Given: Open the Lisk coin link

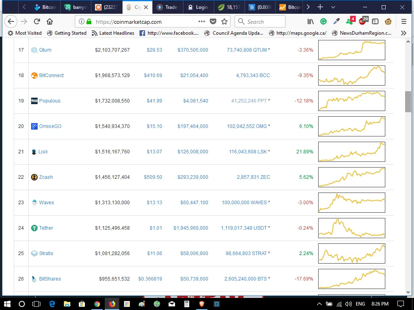Looking at the screenshot, I should [43, 152].
